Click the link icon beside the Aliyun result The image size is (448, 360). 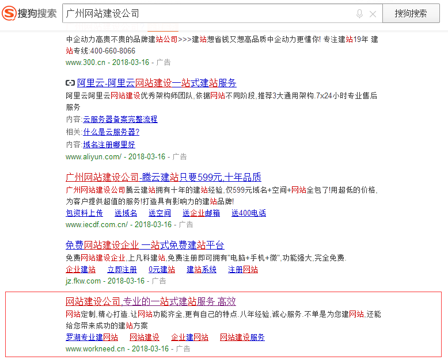pos(70,83)
